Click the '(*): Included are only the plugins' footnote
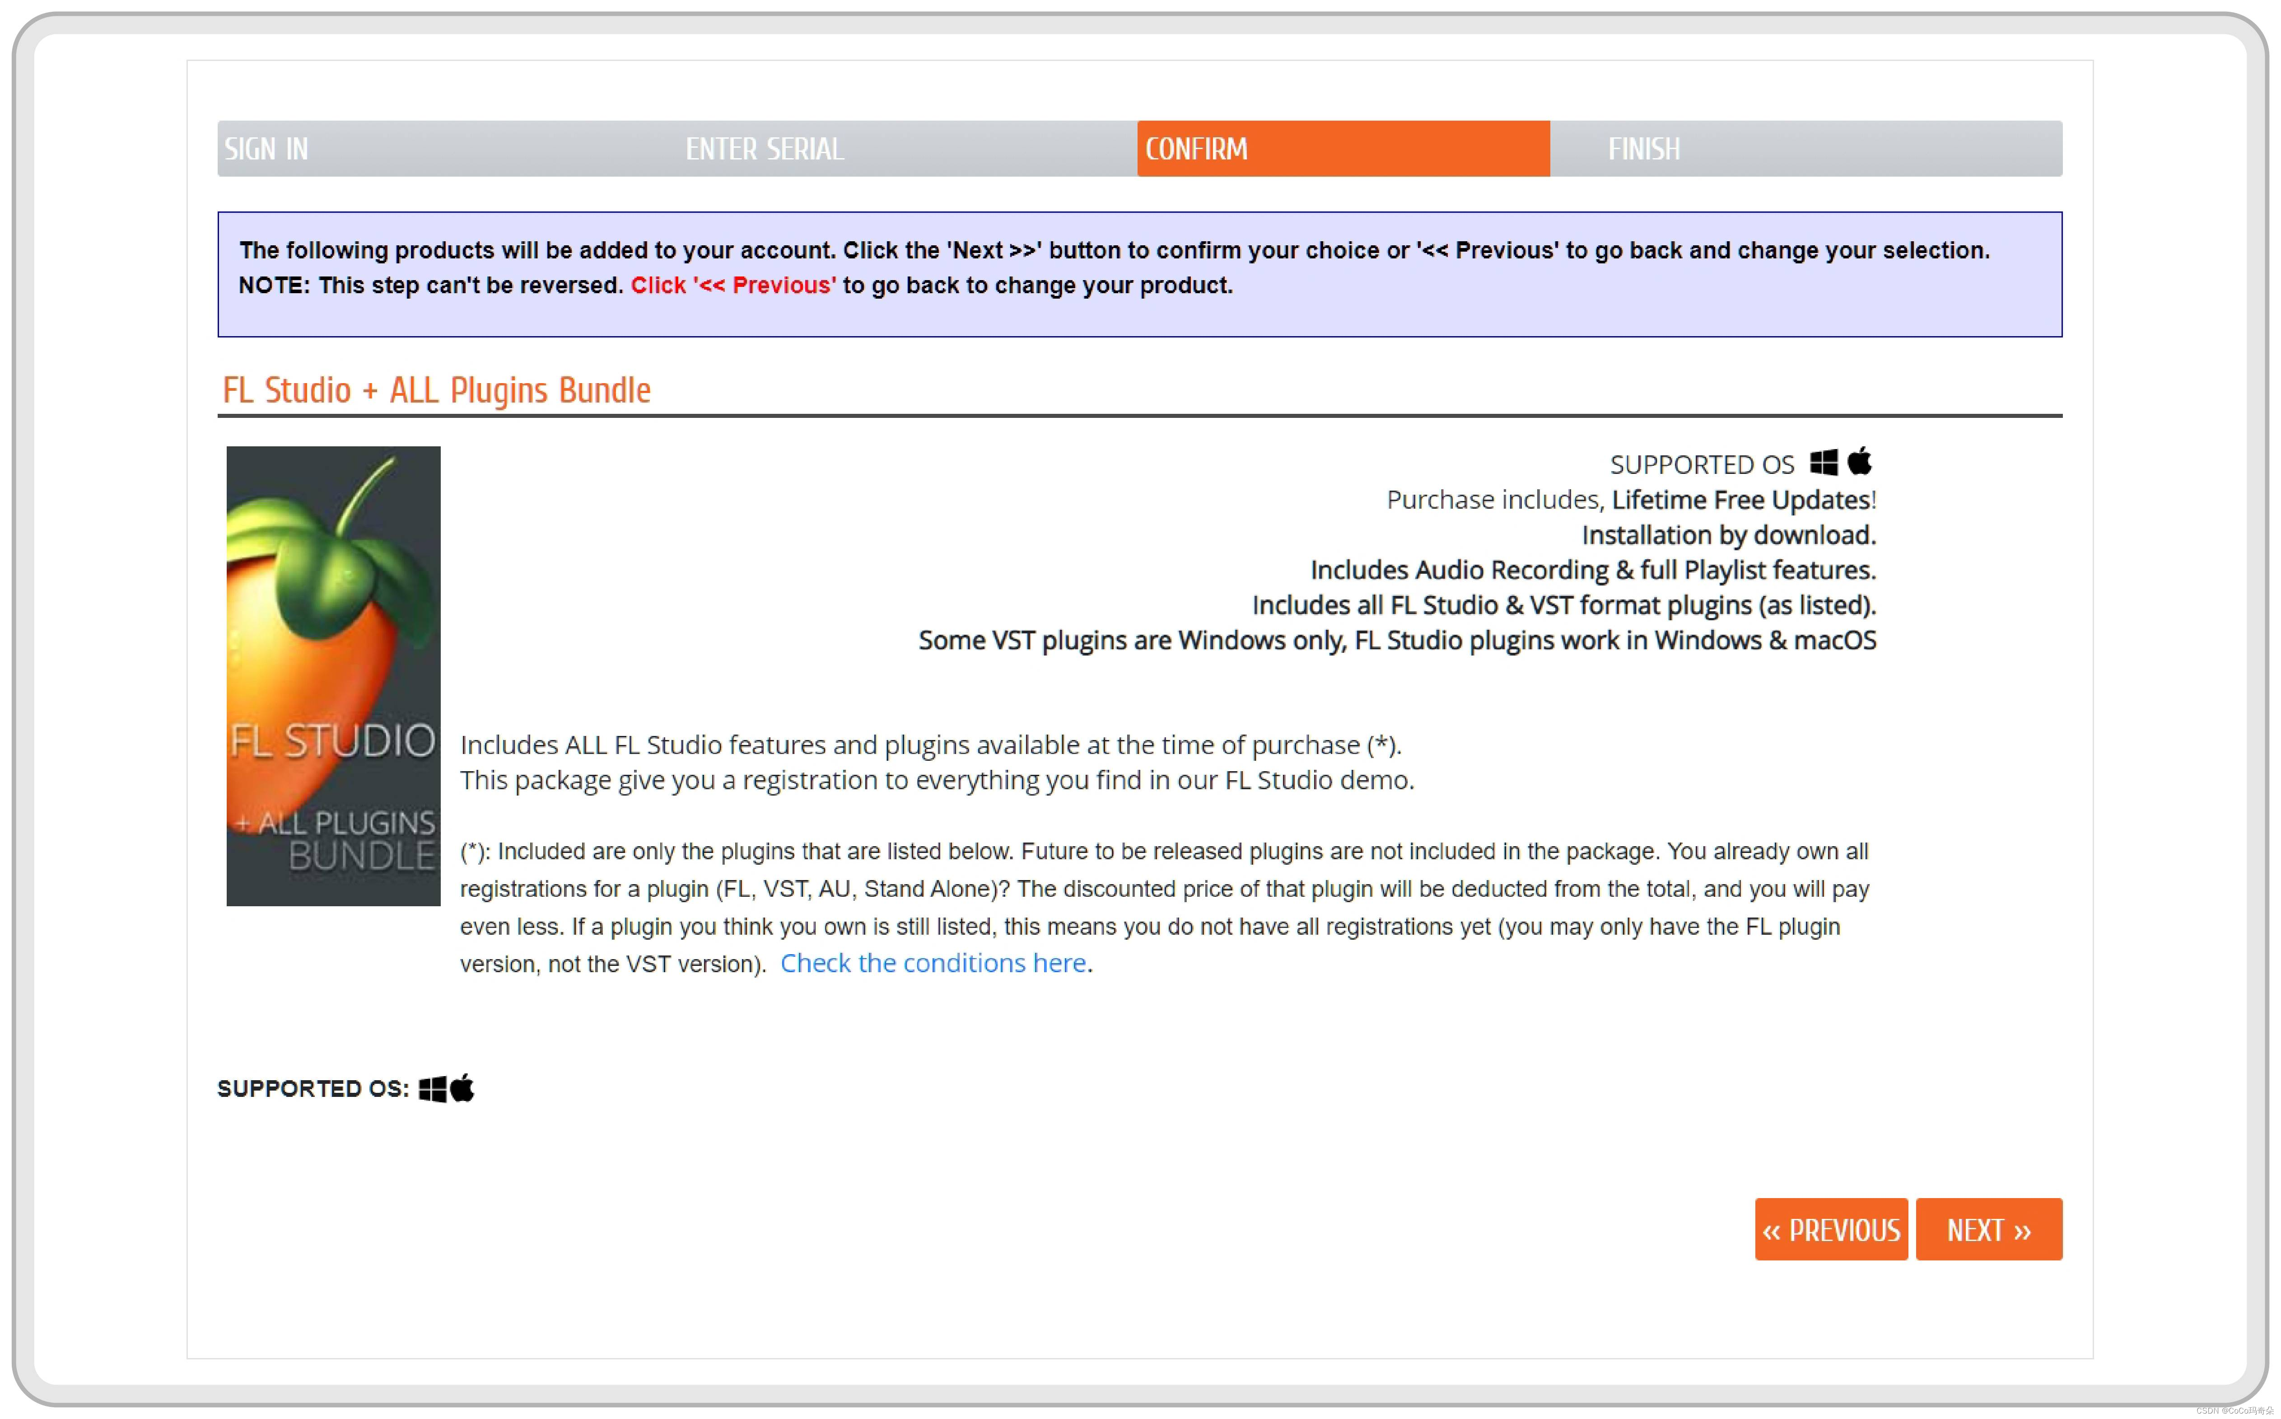Screen dimensions: 2281x1419 coord(1164,908)
